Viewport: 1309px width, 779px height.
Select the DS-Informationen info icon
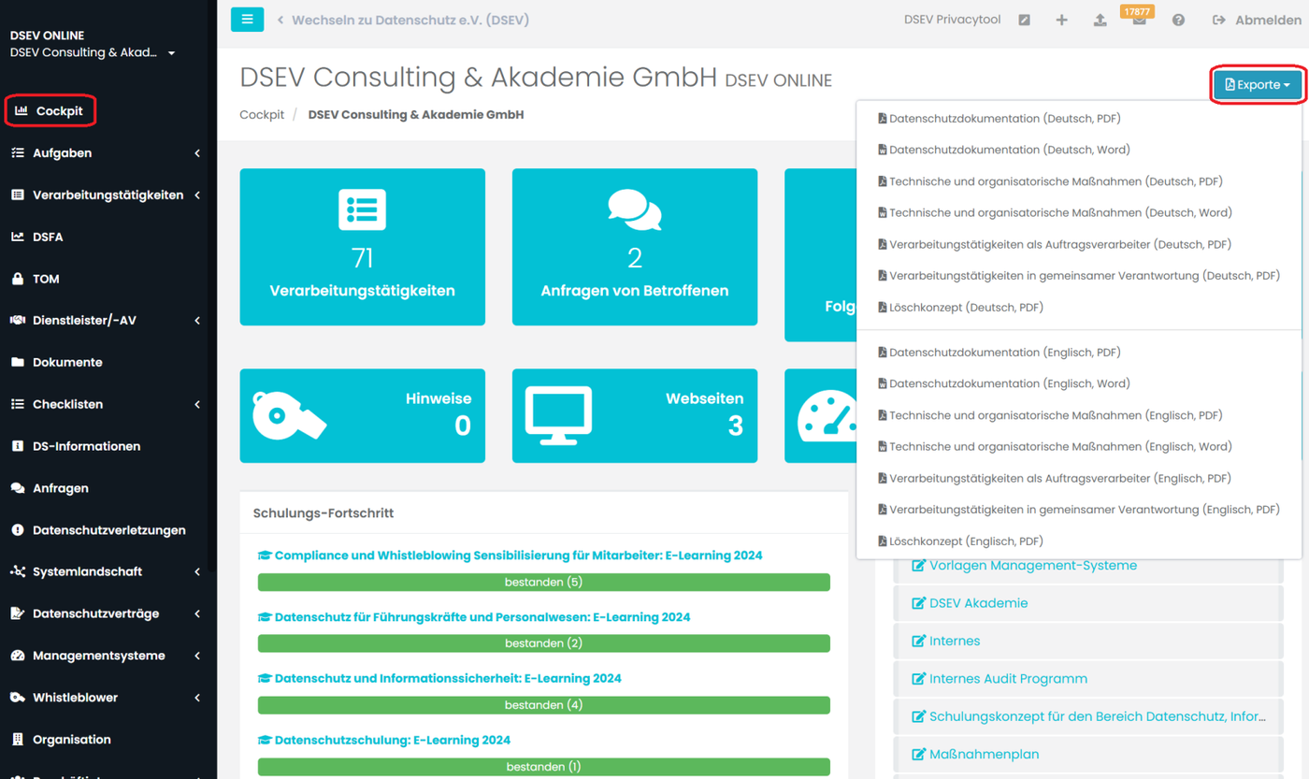point(17,446)
